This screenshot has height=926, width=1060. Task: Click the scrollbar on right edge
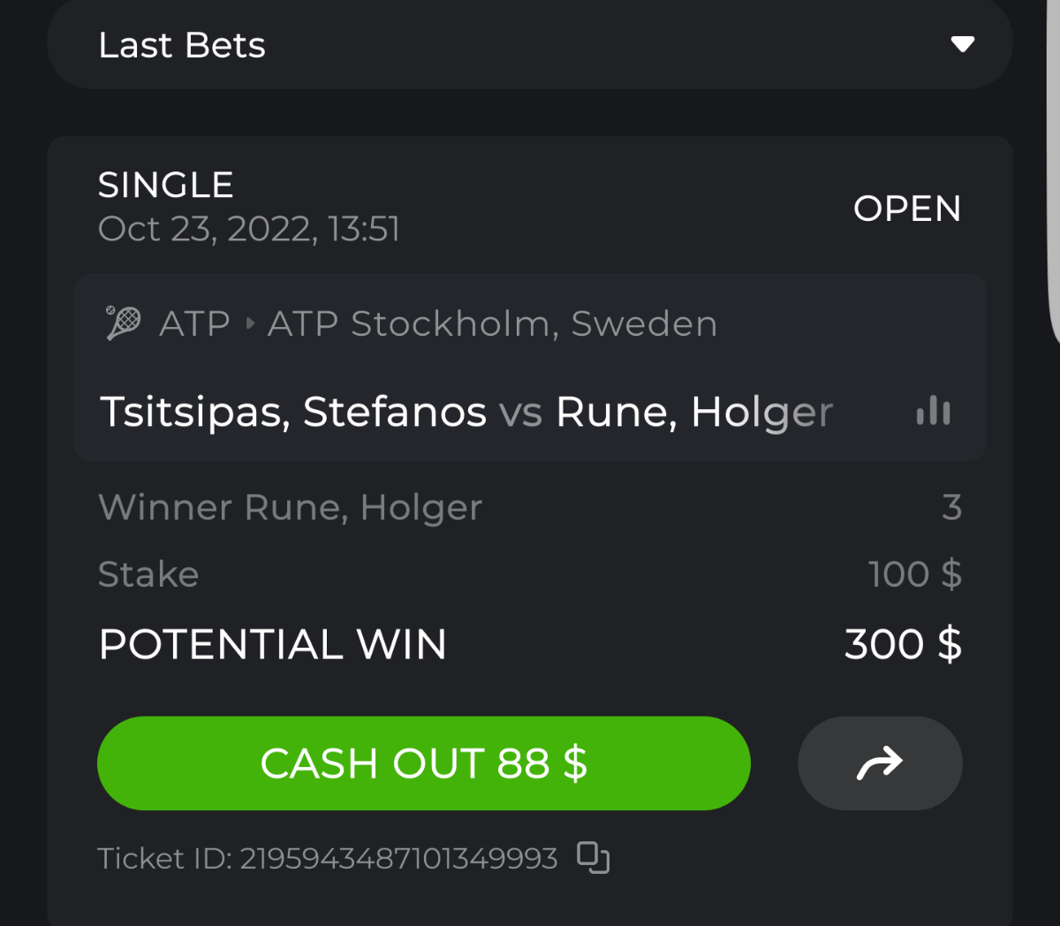point(1053,177)
